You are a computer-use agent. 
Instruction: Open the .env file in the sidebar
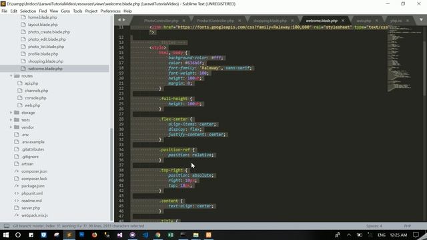pos(25,135)
